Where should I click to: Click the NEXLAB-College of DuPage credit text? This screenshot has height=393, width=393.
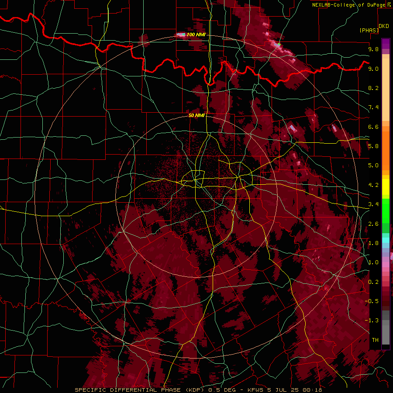(349, 5)
